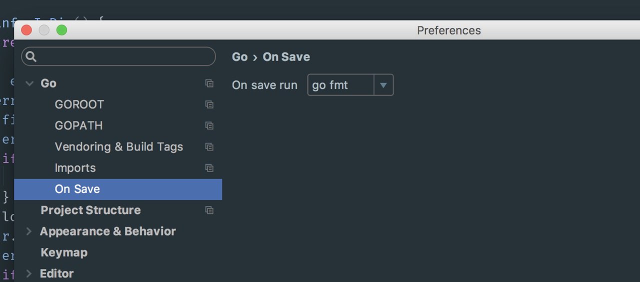Click project-level icon beside Imports
640x282 pixels.
[209, 168]
